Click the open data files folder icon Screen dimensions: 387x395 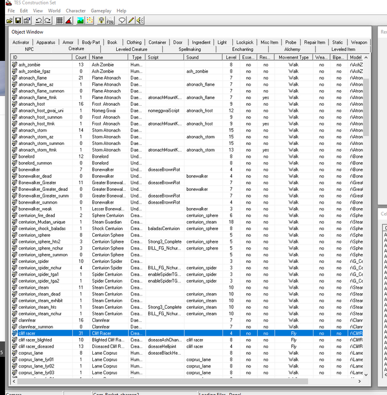point(10,20)
